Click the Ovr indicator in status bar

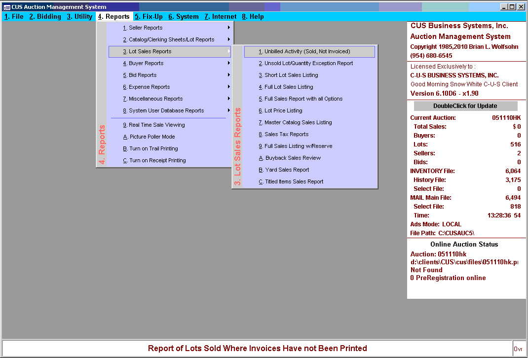pos(518,349)
